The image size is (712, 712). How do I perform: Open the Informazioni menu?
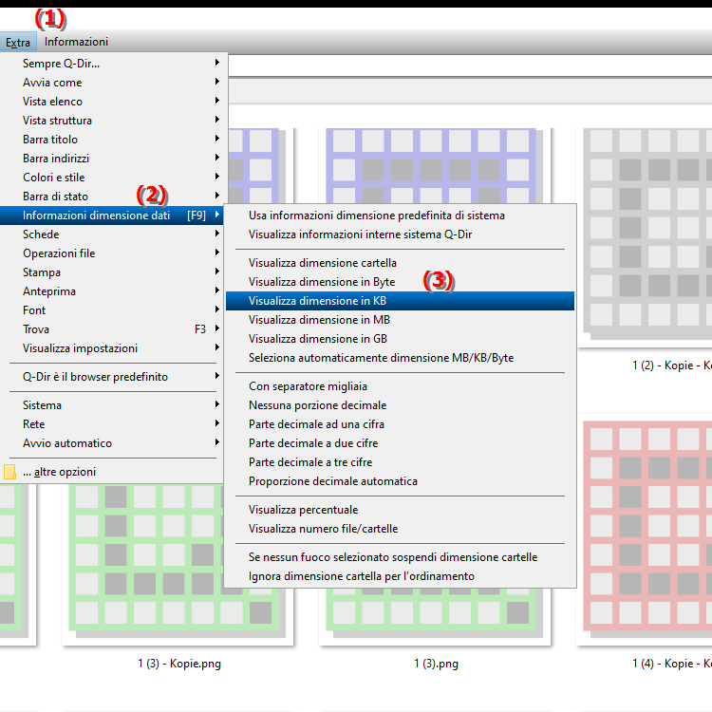[76, 42]
